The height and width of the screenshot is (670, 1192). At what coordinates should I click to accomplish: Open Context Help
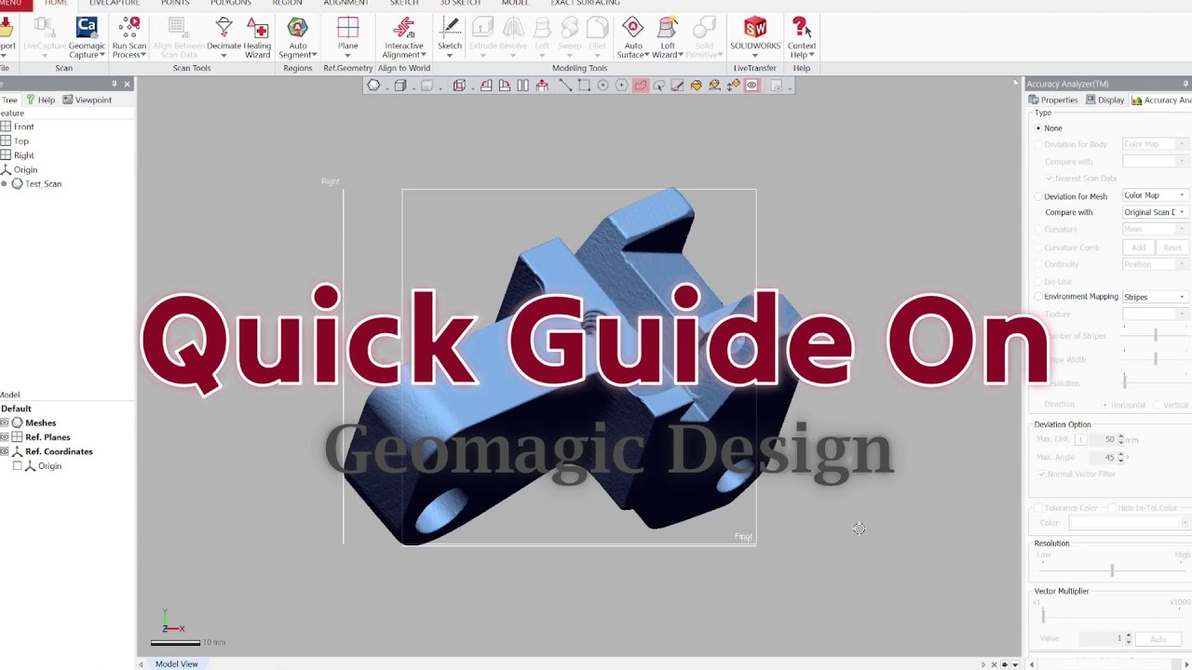click(801, 37)
